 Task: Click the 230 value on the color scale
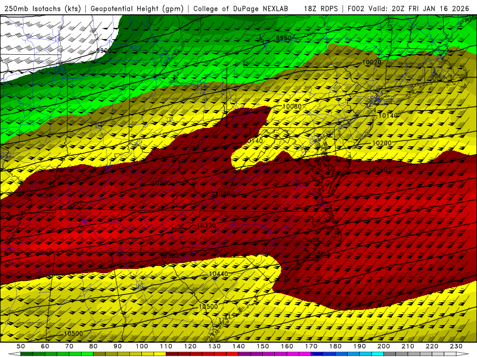[x=456, y=346]
